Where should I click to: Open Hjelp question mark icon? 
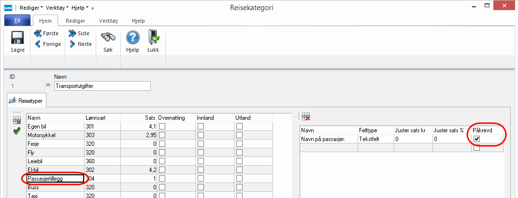132,39
